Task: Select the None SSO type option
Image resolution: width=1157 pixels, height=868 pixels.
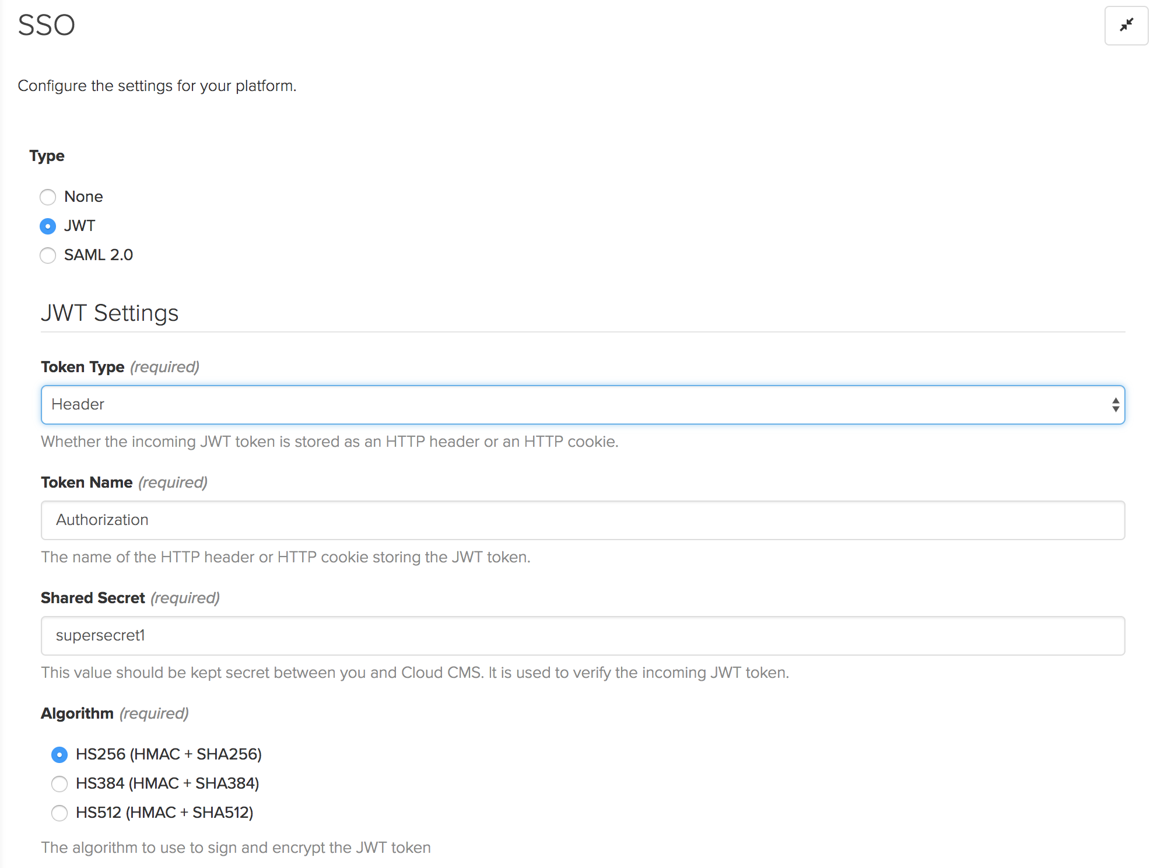Action: pyautogui.click(x=48, y=197)
